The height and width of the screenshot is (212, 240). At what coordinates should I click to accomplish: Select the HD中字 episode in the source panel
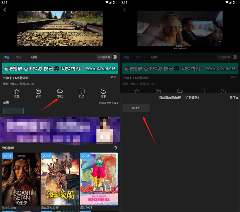coord(136,108)
